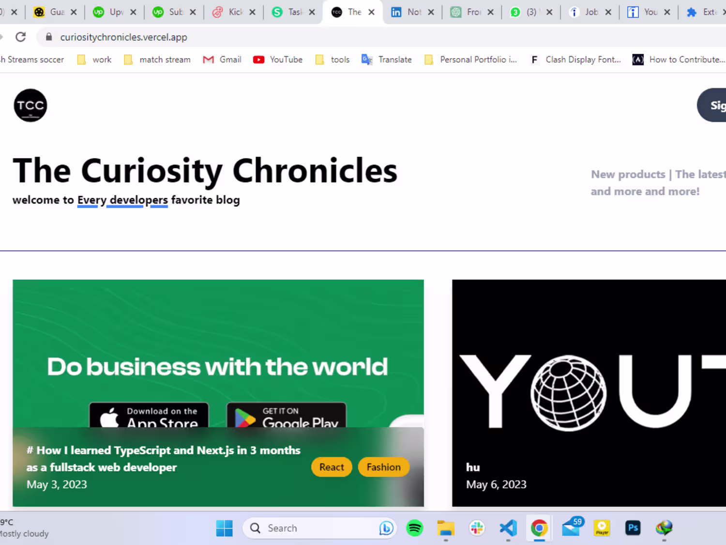
Task: Close the active The Curiosity Chronicles tab
Action: click(371, 12)
